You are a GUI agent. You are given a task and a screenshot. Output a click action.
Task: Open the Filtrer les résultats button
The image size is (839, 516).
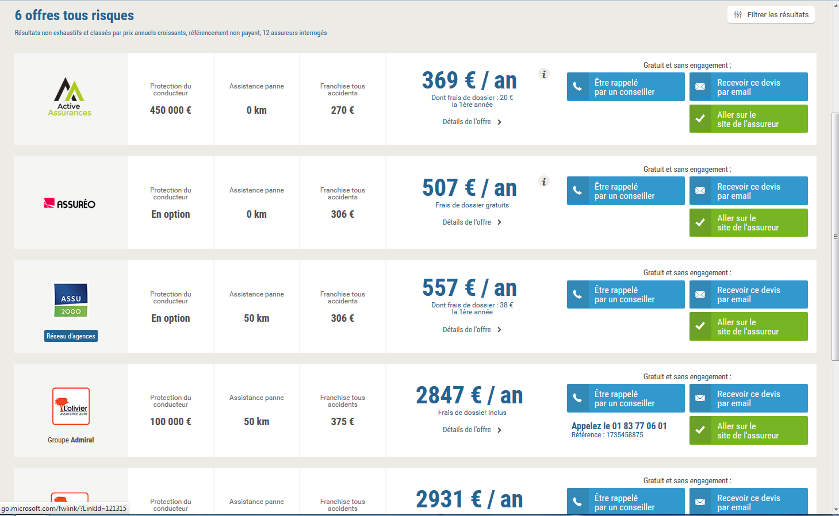(771, 14)
